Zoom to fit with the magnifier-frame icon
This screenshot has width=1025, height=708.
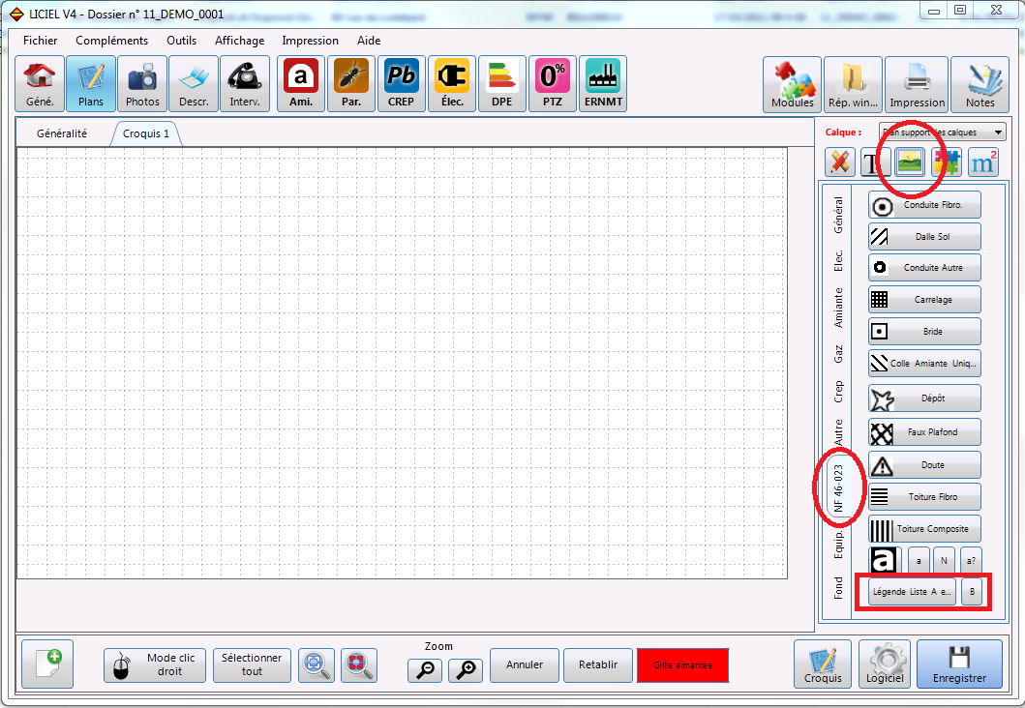pos(317,665)
